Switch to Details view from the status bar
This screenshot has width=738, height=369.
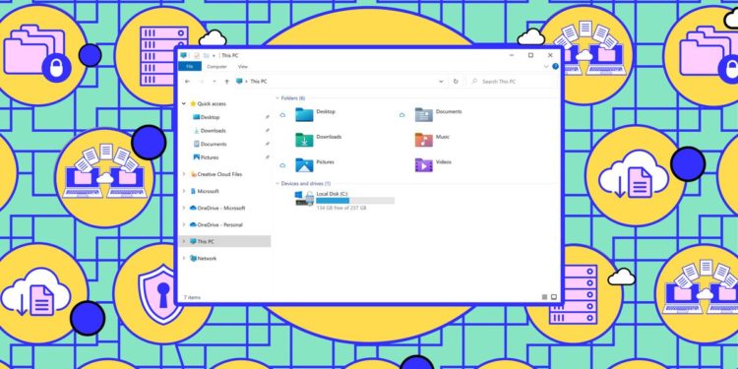[544, 297]
